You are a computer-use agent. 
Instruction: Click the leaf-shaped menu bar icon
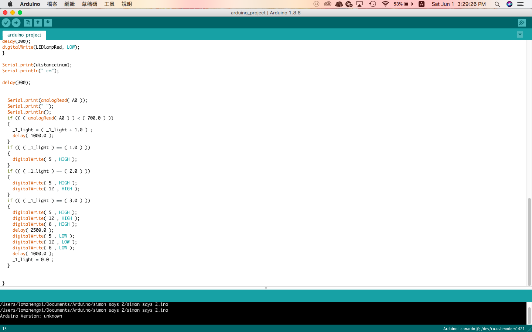(339, 4)
